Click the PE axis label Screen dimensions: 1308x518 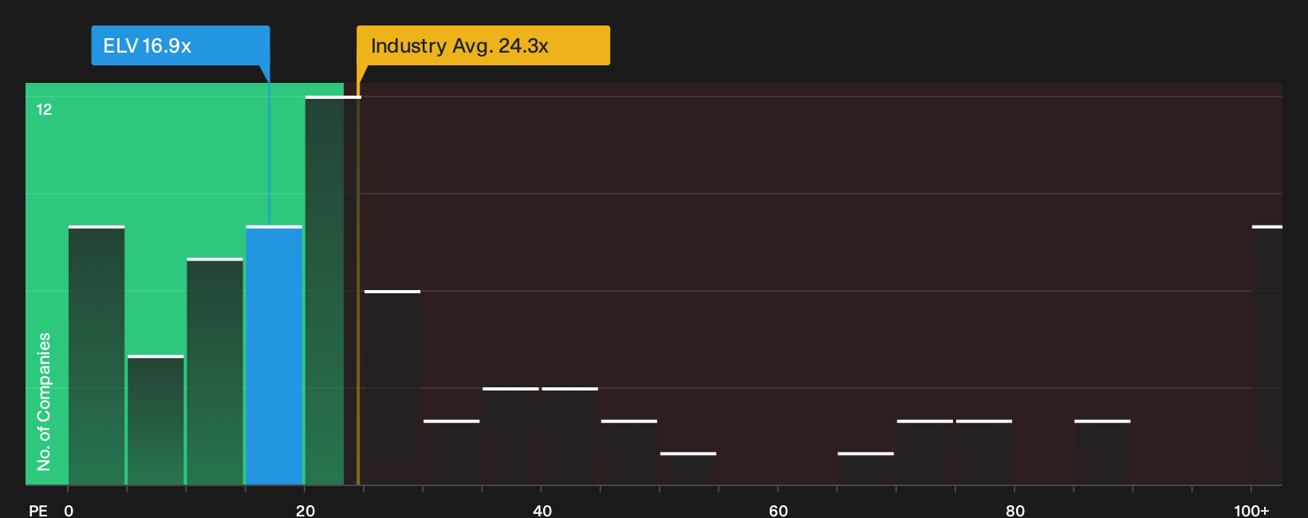click(37, 511)
